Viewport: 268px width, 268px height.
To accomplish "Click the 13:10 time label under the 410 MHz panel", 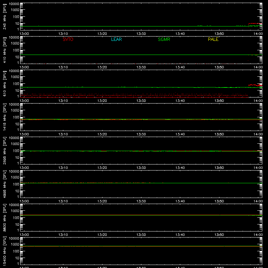I will (x=63, y=67).
